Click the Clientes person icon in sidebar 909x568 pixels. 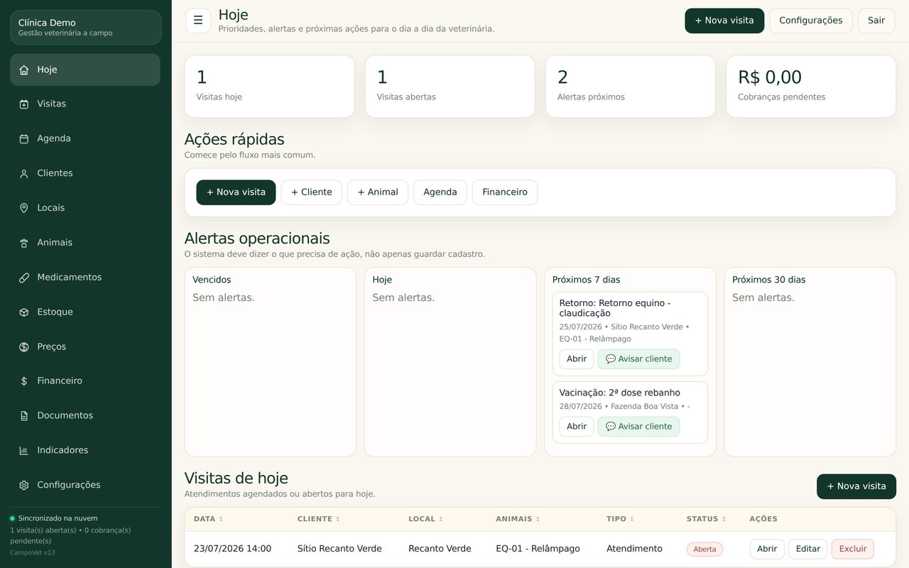(x=24, y=174)
